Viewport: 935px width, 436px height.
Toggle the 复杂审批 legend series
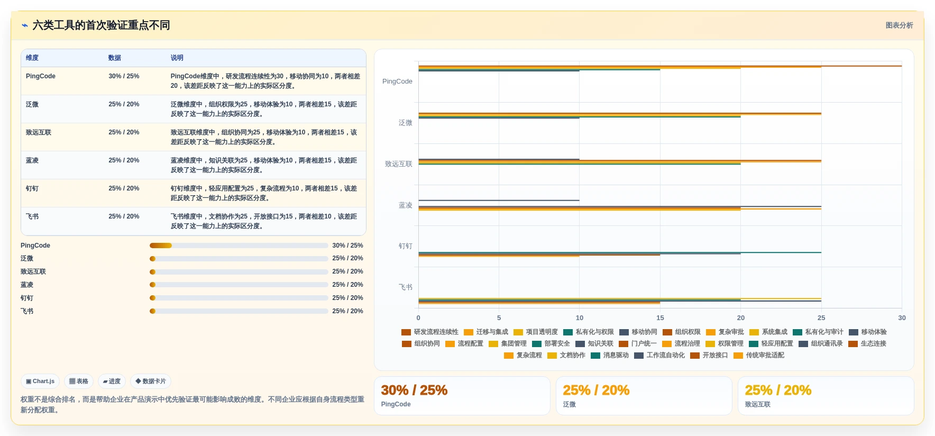(x=725, y=332)
